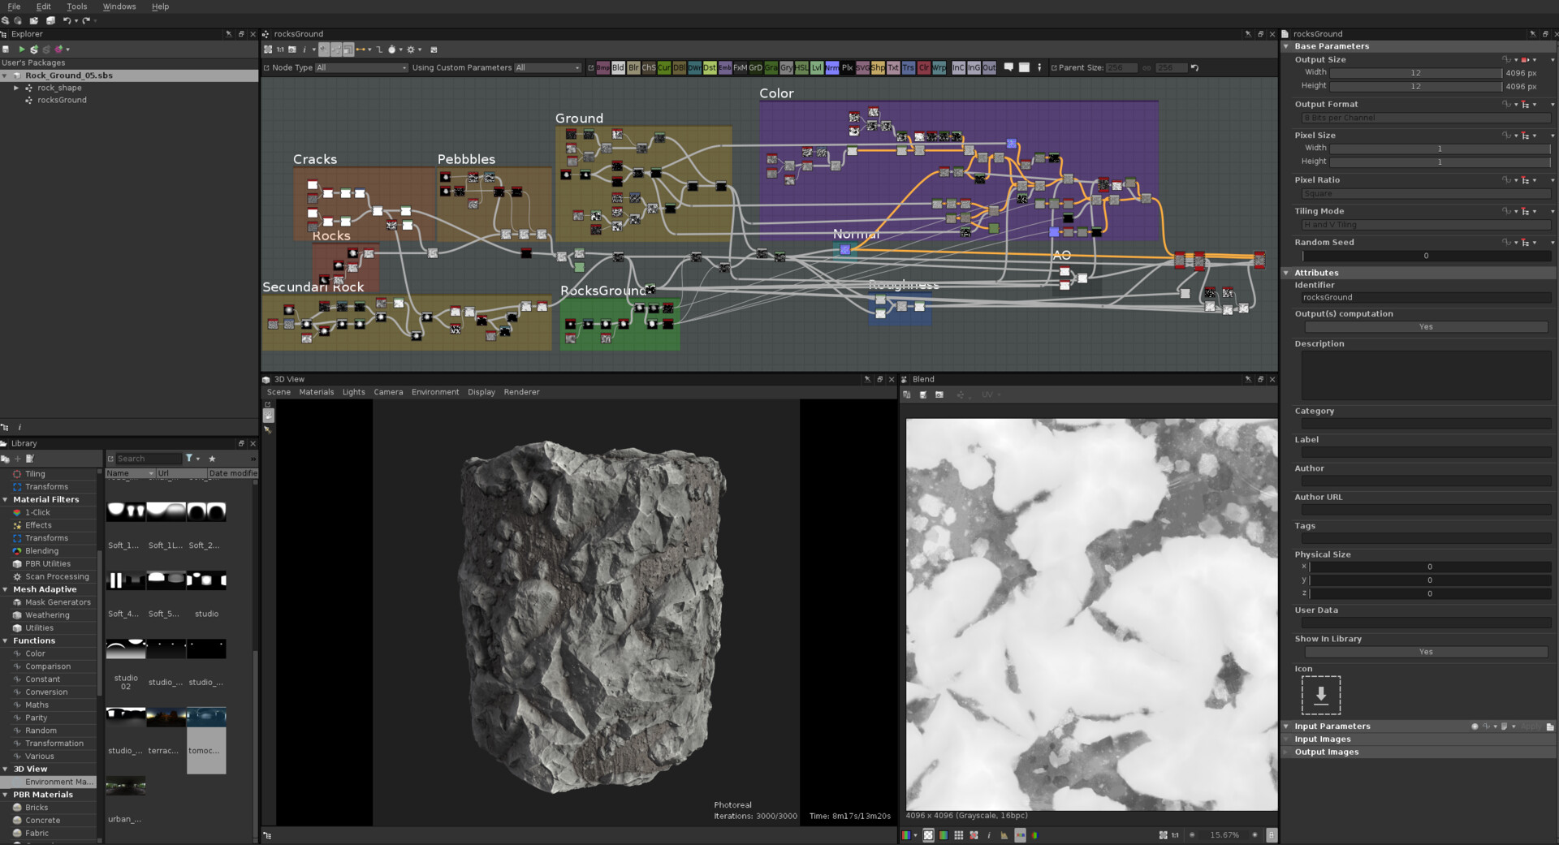Toggle Output(s) computation to No
The image size is (1559, 845).
point(1426,326)
